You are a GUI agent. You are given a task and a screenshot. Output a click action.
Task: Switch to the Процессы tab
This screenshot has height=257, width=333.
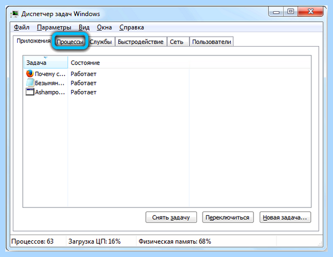70,42
